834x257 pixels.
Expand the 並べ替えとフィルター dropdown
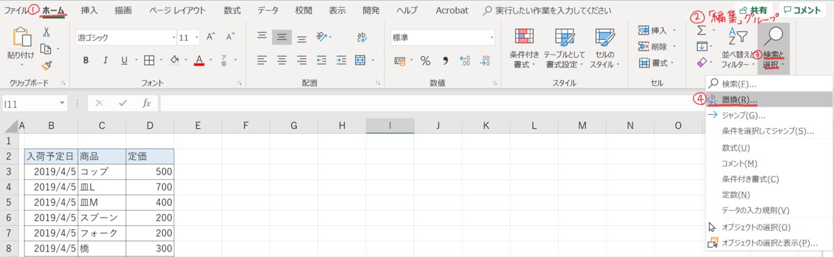754,65
